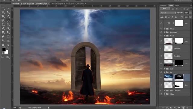Select the Hand tool

(3, 45)
